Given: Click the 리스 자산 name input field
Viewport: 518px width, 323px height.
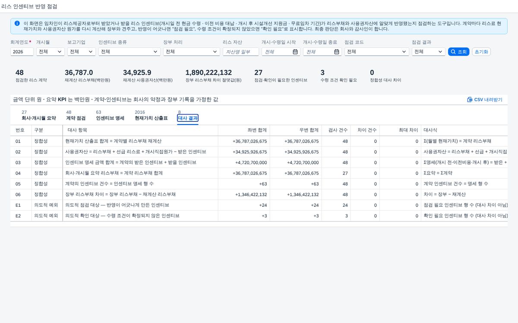Looking at the screenshot, I should (x=241, y=52).
